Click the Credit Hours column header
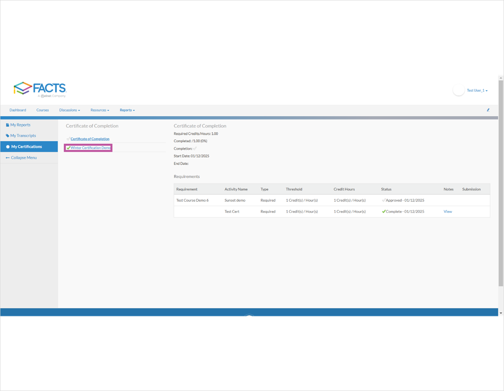Screen dimensions: 504x391 coord(344,189)
